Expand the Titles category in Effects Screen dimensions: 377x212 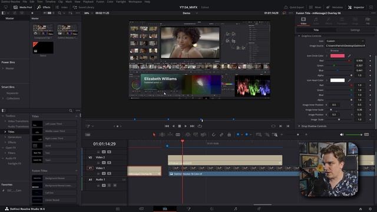5,132
